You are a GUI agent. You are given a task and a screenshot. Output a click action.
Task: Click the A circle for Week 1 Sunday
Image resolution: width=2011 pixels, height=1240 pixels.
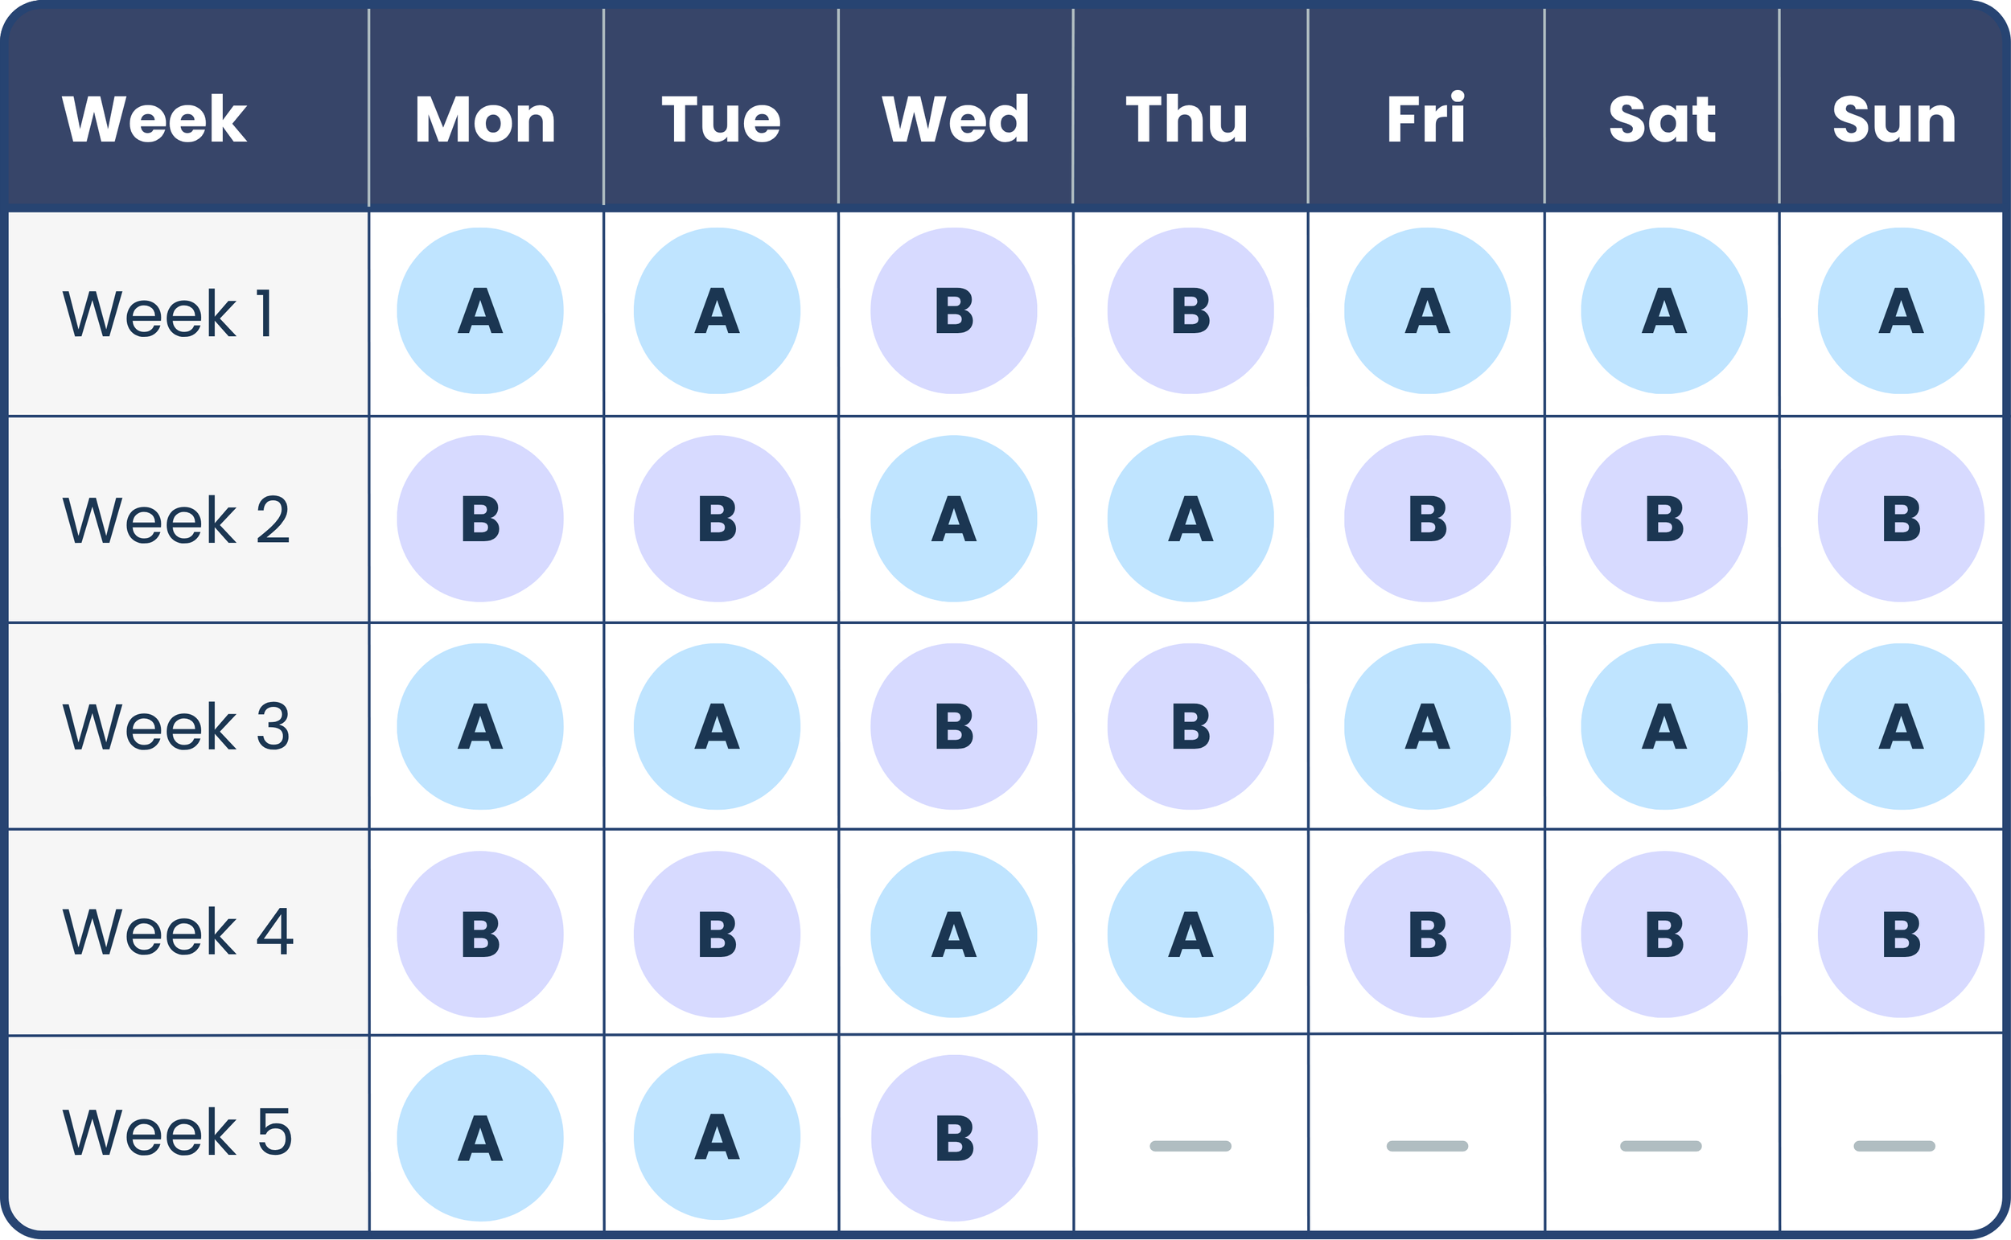[1900, 311]
